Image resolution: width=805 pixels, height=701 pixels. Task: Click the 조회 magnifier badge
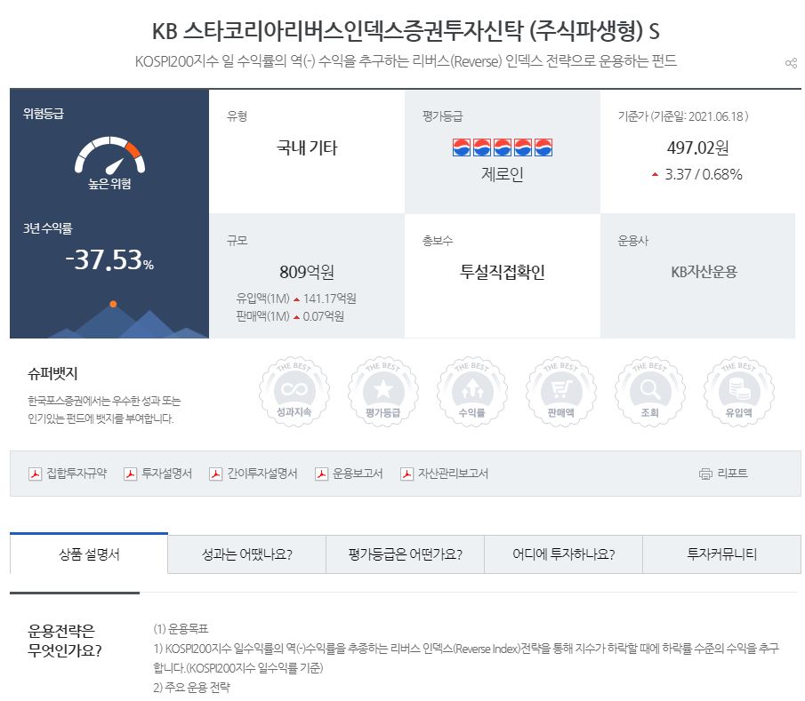click(x=649, y=392)
